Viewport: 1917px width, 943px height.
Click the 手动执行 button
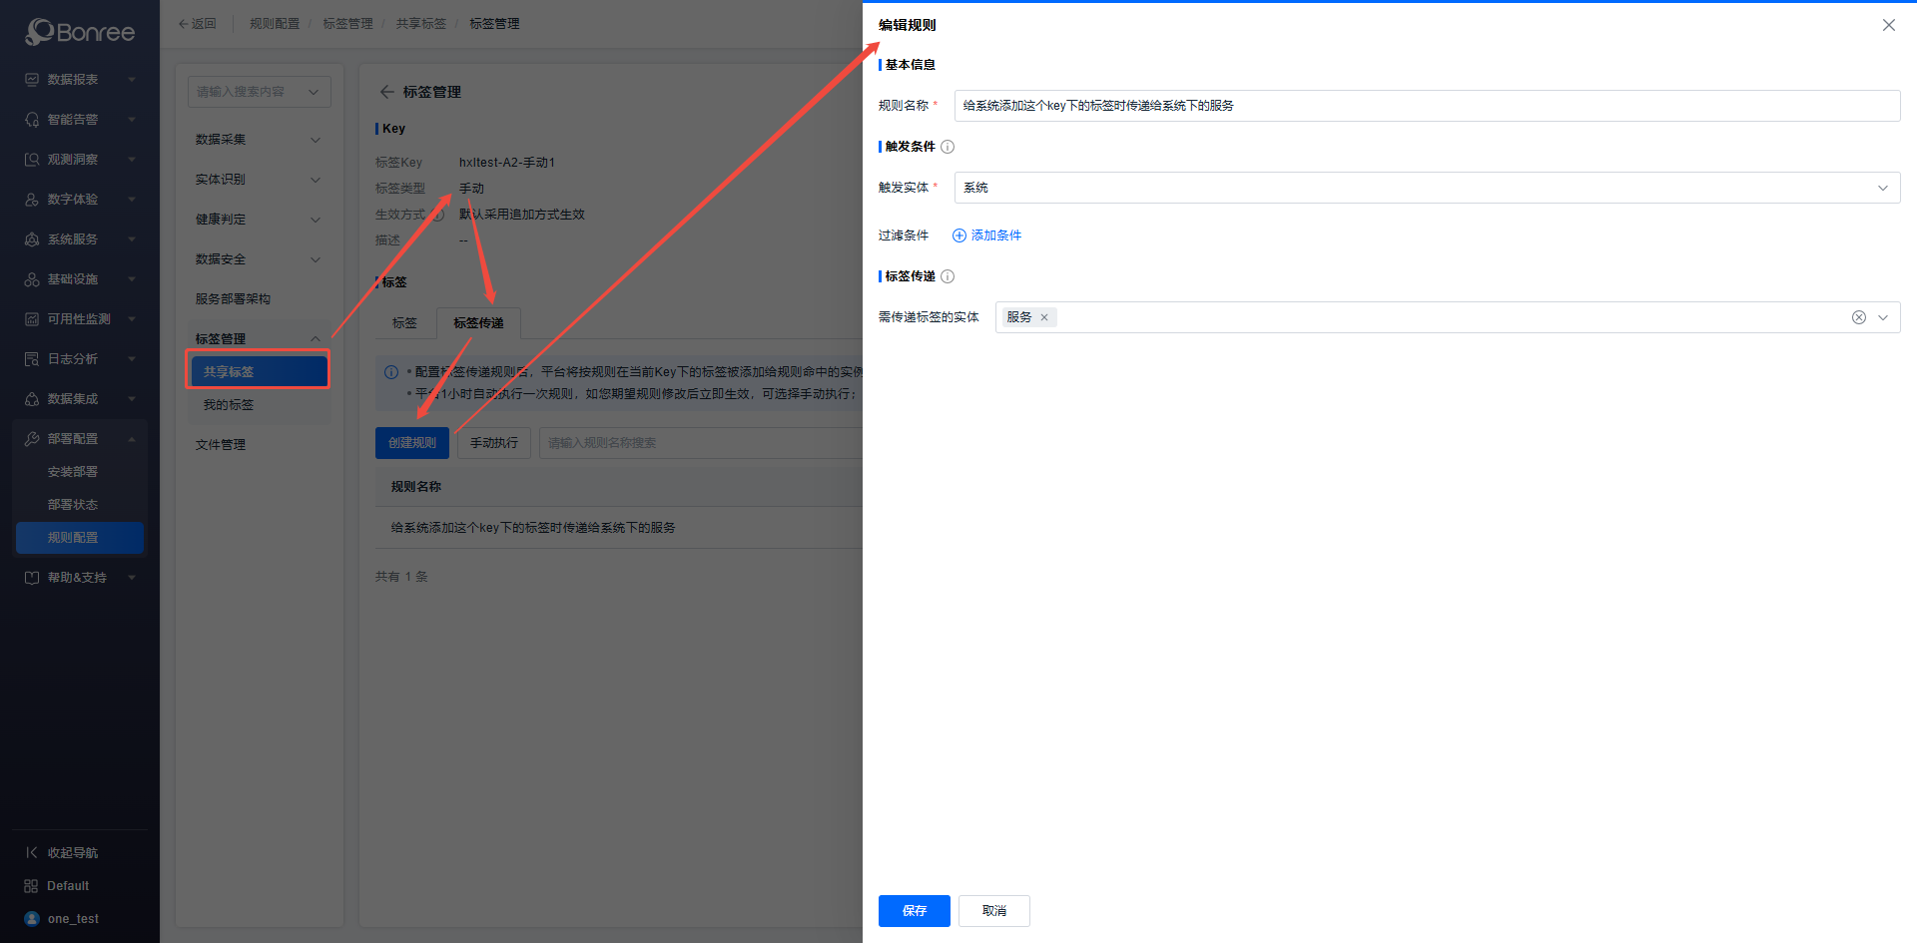click(493, 443)
